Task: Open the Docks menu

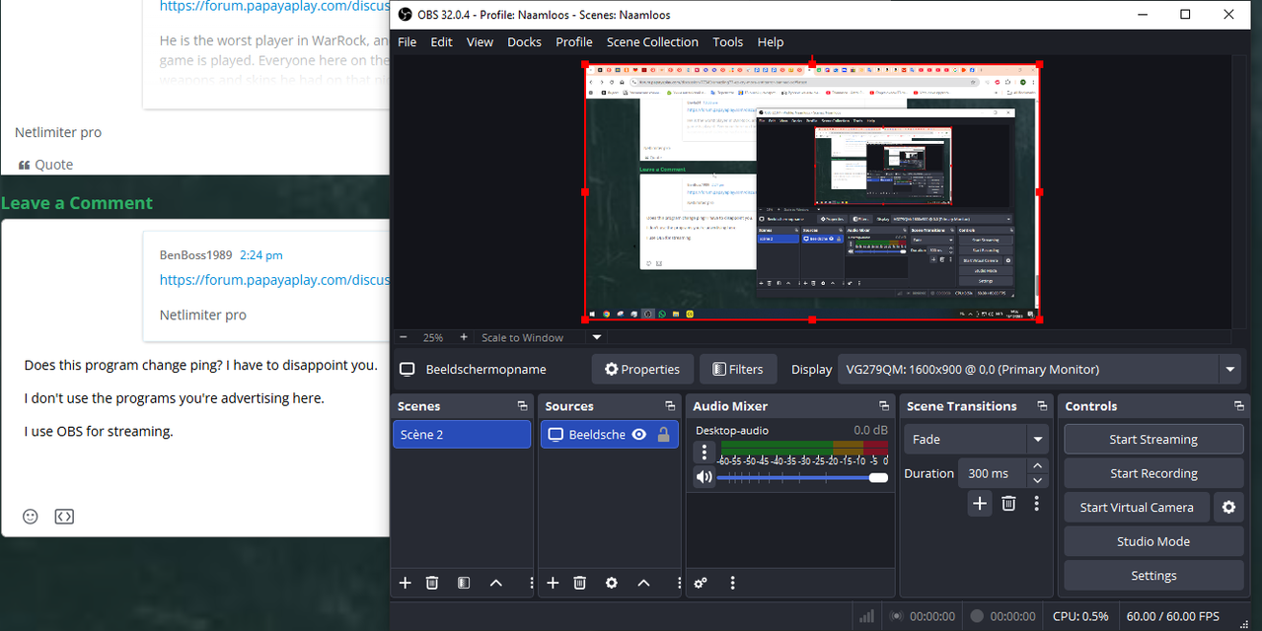Action: (524, 42)
